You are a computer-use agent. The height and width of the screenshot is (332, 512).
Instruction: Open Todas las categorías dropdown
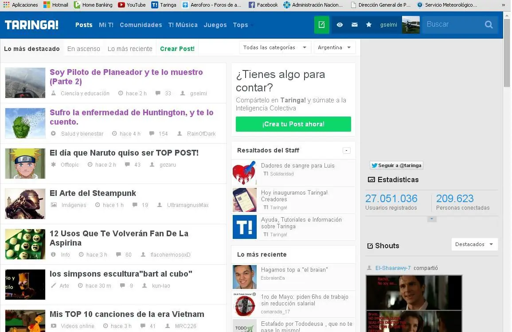click(x=274, y=47)
